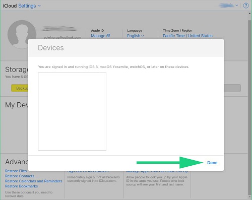Image resolution: width=252 pixels, height=200 pixels.
Task: Open the English language dropdown
Action: click(x=135, y=36)
